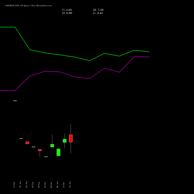Select the low value L: 3.45
Viewport: 194px width, 194px height.
click(x=98, y=13)
